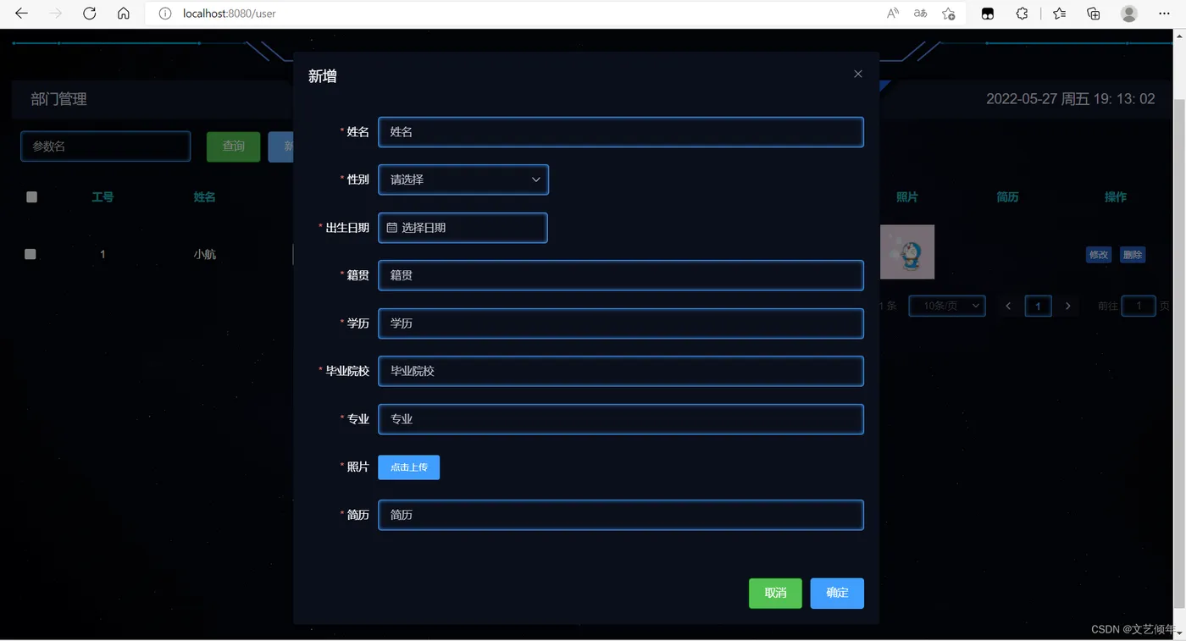The image size is (1186, 641).
Task: Click the address bar URL localhost:8080/user
Action: point(230,14)
